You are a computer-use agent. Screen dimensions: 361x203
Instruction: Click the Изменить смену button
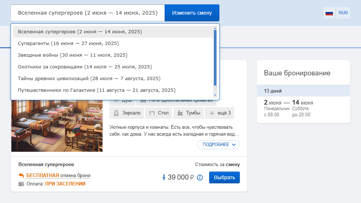tap(192, 13)
